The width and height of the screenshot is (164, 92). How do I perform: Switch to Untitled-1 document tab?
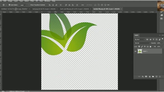click(14, 9)
